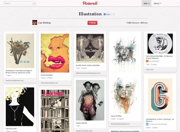Click '9 repins' under smoke illustration

point(49,78)
